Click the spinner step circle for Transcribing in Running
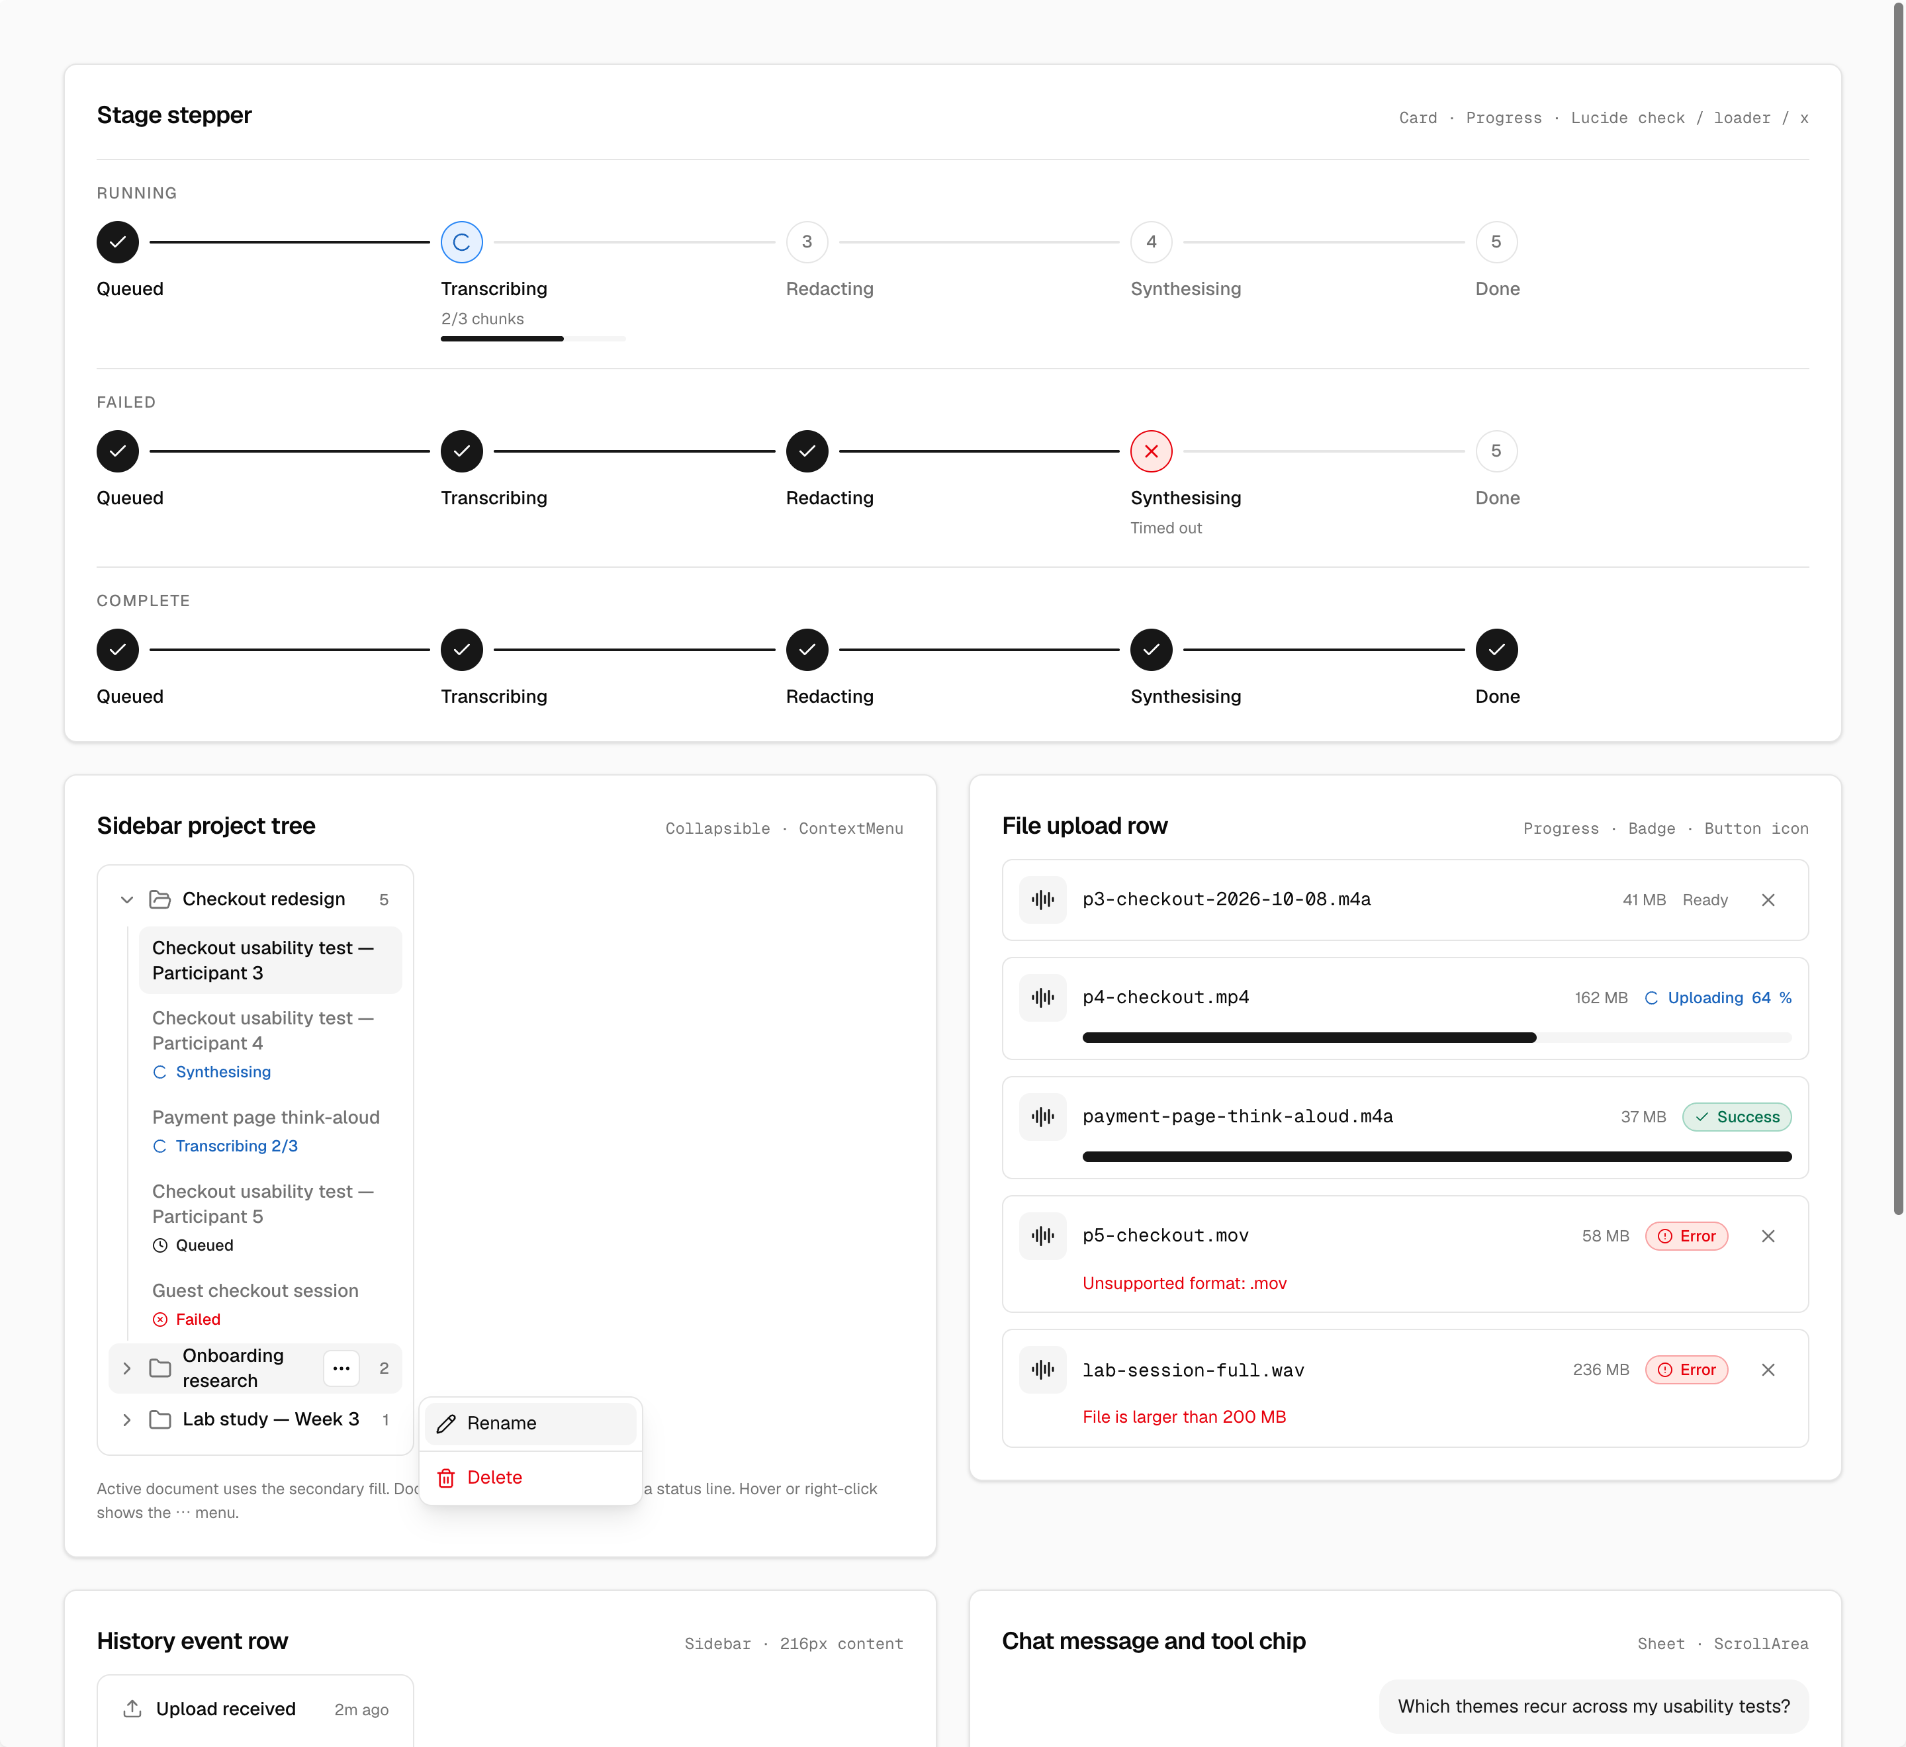 [x=461, y=242]
